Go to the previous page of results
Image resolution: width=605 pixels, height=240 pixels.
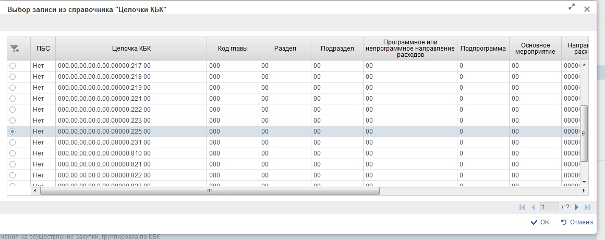[533, 207]
